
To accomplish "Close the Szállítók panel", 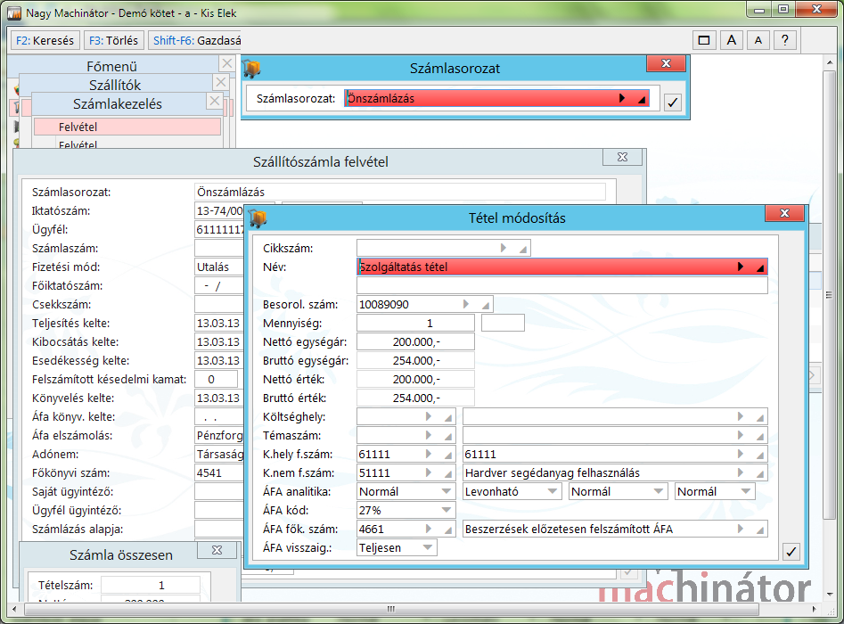I will coord(221,82).
